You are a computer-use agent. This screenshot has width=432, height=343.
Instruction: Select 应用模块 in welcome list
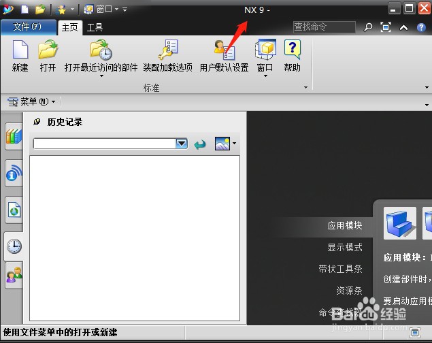345,226
